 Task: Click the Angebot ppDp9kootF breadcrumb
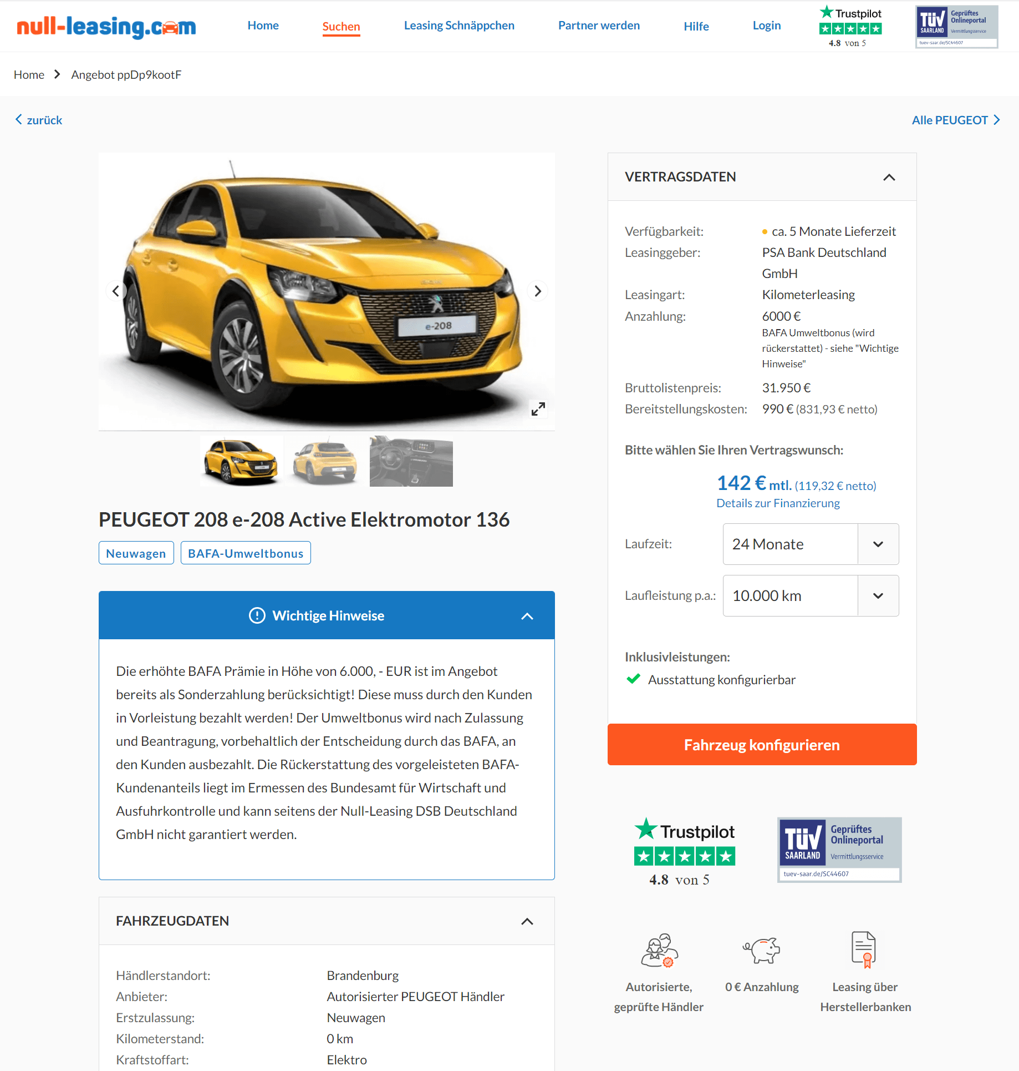pyautogui.click(x=126, y=74)
